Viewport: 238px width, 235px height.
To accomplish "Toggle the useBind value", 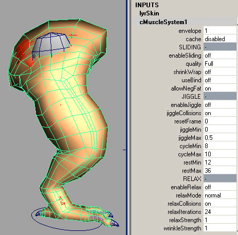I will point(220,80).
